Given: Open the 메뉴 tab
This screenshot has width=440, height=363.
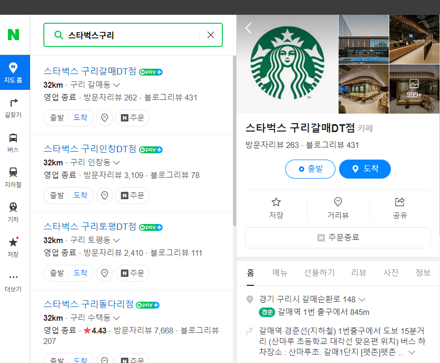Looking at the screenshot, I should coord(280,273).
